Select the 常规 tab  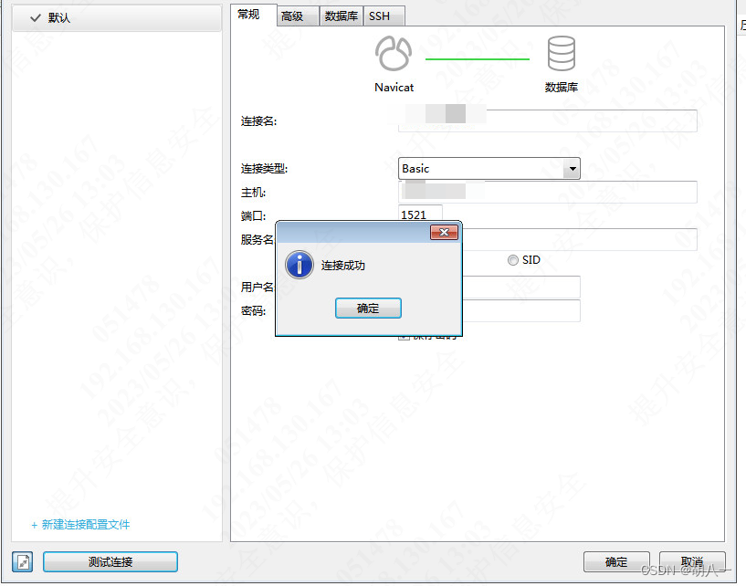pos(252,14)
